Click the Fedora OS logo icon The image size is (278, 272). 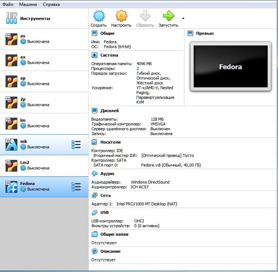click(11, 187)
